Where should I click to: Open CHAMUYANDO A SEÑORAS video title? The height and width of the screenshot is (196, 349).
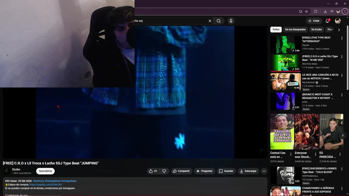click(x=318, y=190)
